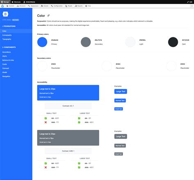This screenshot has width=194, height=180.
Task: Open the Buttons & Links component page
Action: click(8, 60)
